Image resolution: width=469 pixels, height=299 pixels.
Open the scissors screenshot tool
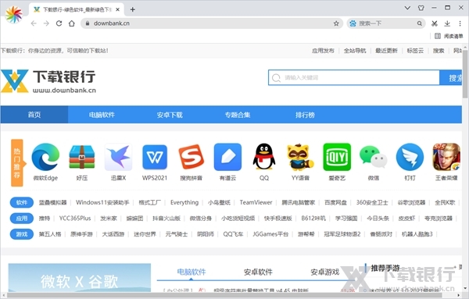(x=435, y=23)
